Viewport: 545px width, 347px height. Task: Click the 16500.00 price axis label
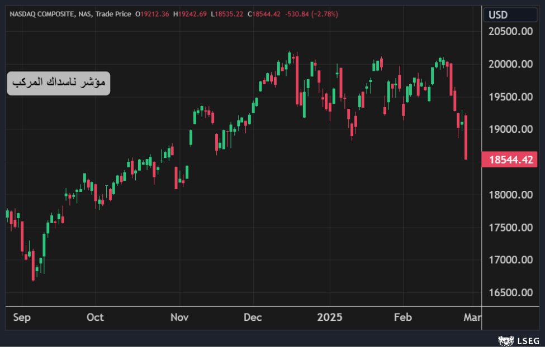click(511, 292)
